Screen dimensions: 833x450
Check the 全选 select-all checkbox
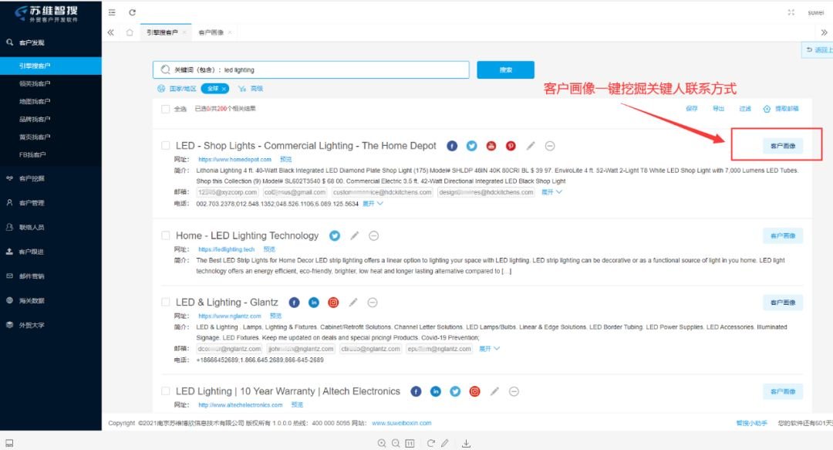[165, 108]
